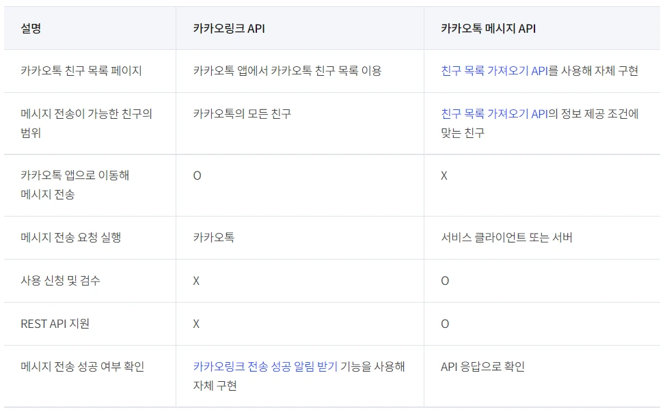Click the X mark in 카카오톡 앱으로 이동해 row

[444, 176]
